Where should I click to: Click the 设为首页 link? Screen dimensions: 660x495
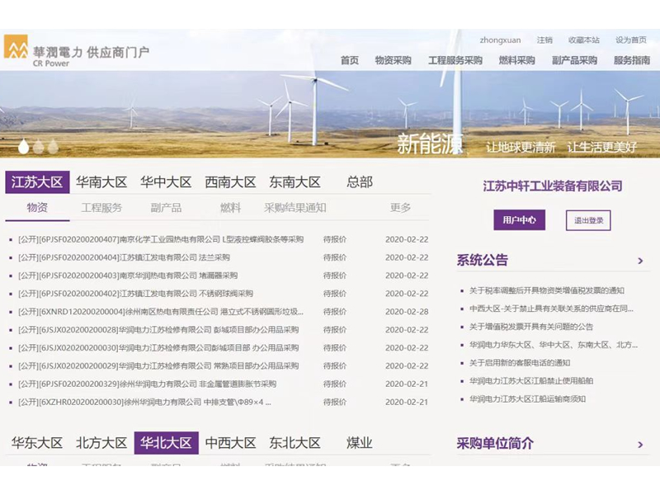(631, 40)
